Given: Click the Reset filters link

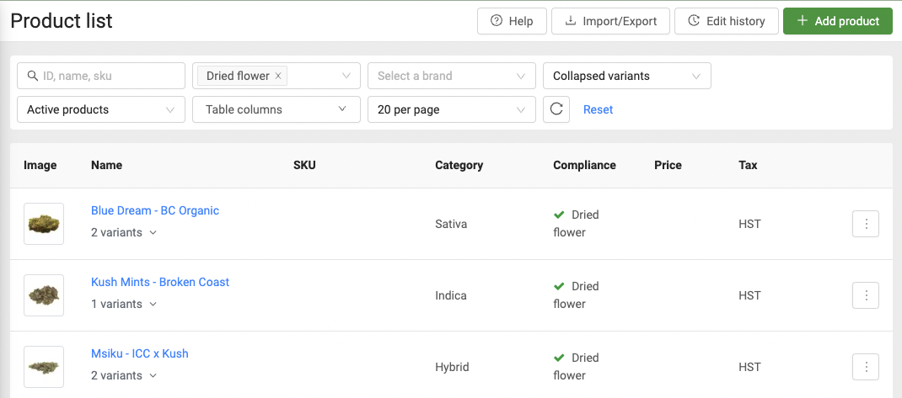Looking at the screenshot, I should tap(598, 109).
